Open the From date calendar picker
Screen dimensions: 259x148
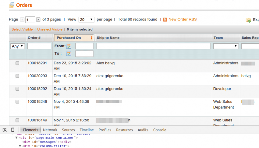pos(69,46)
